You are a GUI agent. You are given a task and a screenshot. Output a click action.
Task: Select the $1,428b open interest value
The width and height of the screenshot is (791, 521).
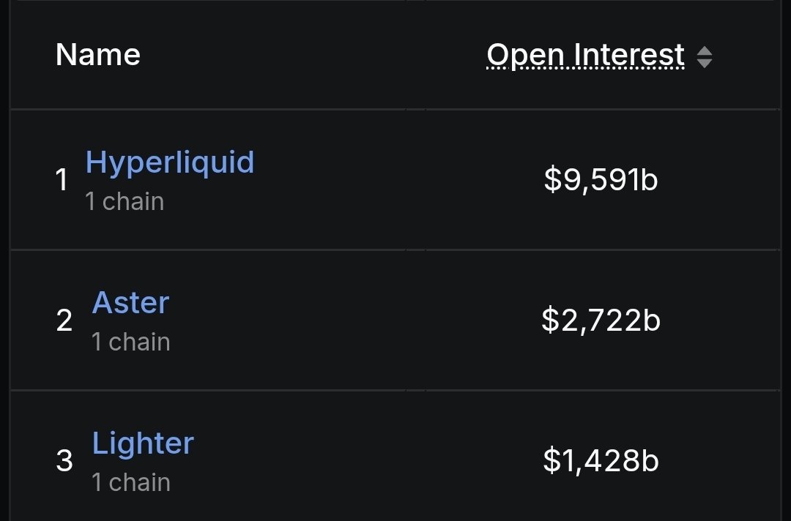pyautogui.click(x=601, y=461)
